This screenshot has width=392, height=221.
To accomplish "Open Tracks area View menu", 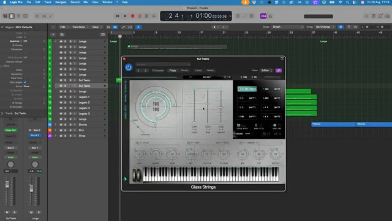I will click(97, 27).
